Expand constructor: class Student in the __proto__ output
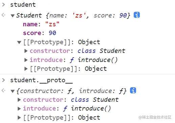175x123 pixels. point(19,100)
